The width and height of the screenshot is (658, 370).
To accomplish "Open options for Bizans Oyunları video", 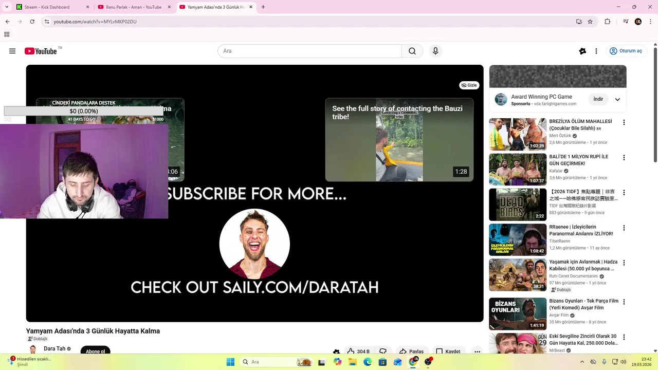I will tap(624, 302).
